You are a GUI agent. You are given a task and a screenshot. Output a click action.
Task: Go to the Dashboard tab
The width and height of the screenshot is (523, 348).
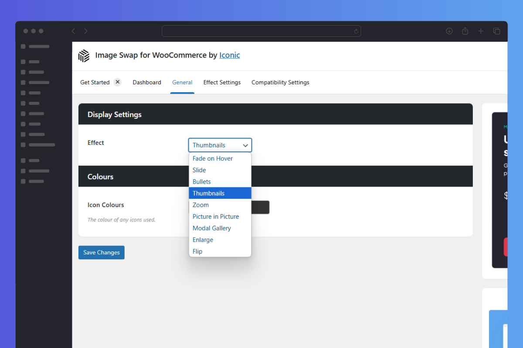click(x=147, y=82)
